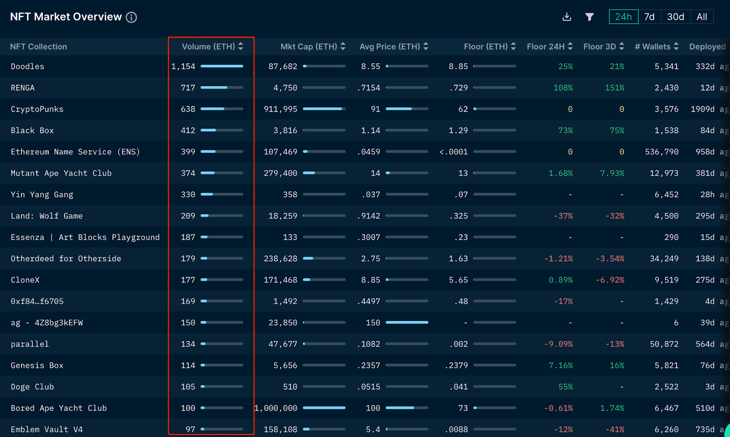Open Bored Ape Yacht Club collection

[58, 408]
